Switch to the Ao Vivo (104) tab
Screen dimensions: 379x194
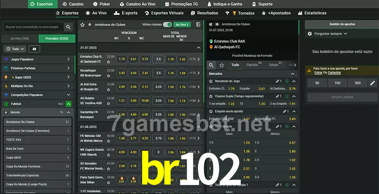tap(20, 38)
